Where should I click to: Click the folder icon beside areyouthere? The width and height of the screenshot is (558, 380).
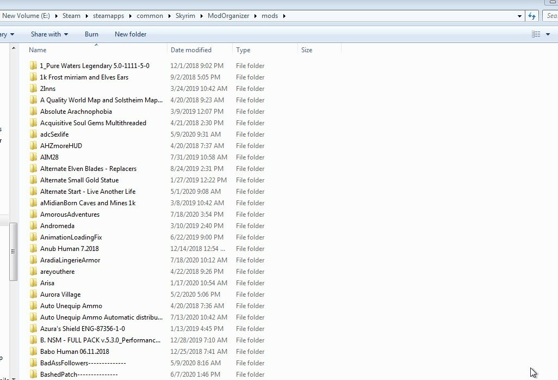(33, 271)
